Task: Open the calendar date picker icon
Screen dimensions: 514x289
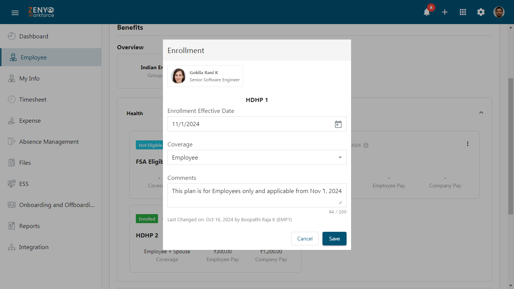Action: [x=338, y=124]
